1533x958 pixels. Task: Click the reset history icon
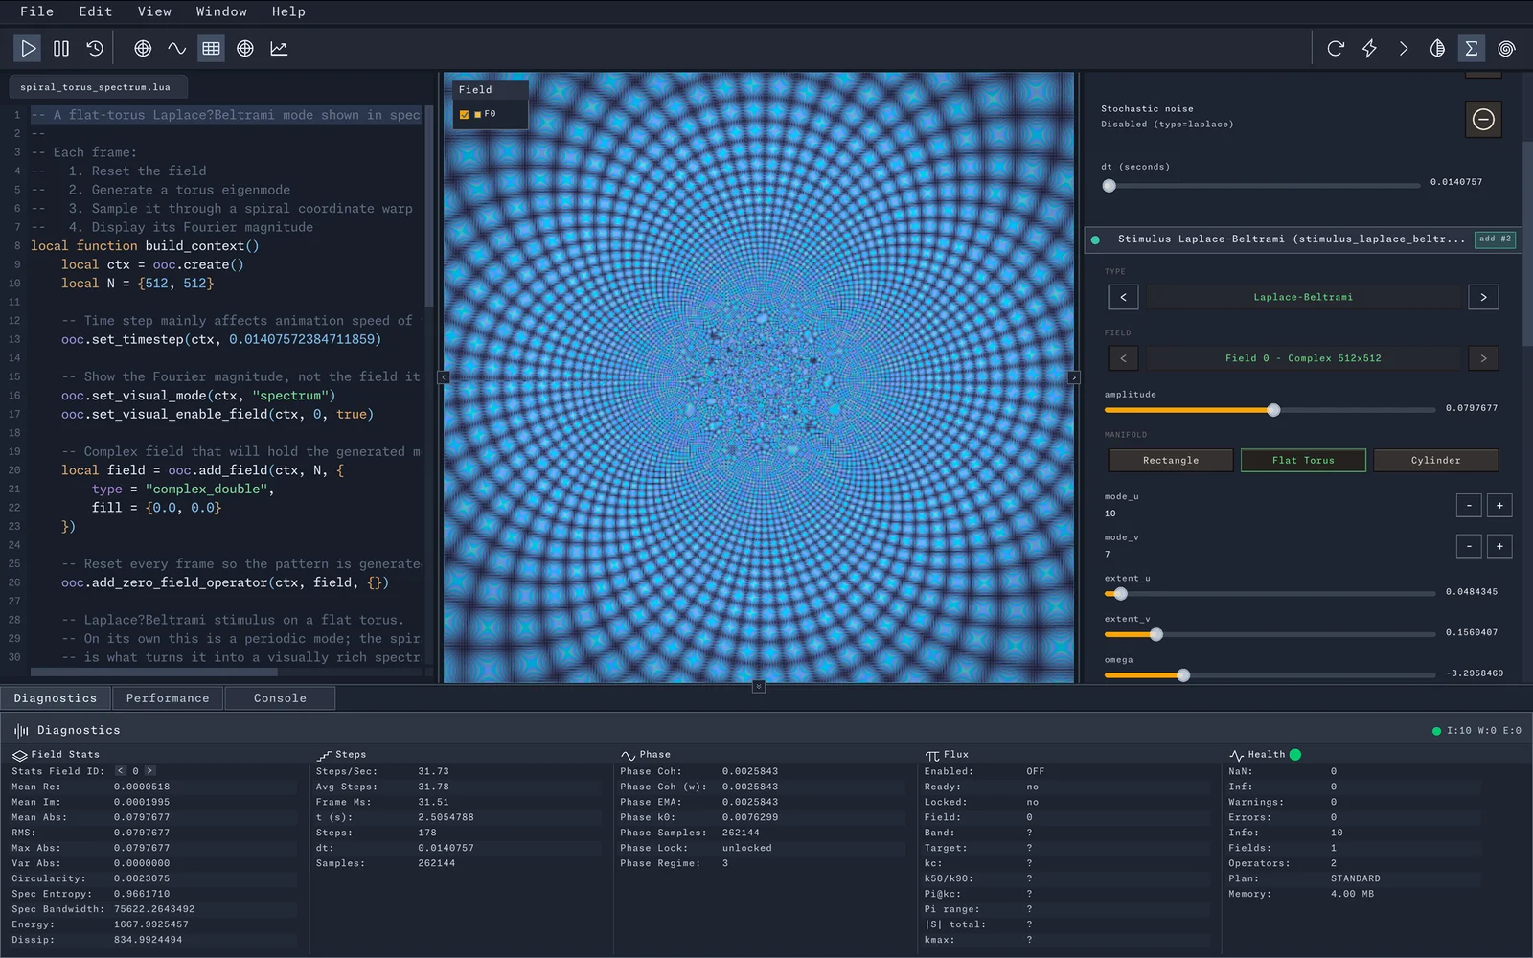click(x=95, y=48)
